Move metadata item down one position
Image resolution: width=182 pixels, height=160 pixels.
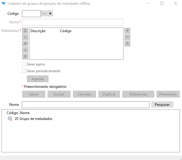click(25, 50)
